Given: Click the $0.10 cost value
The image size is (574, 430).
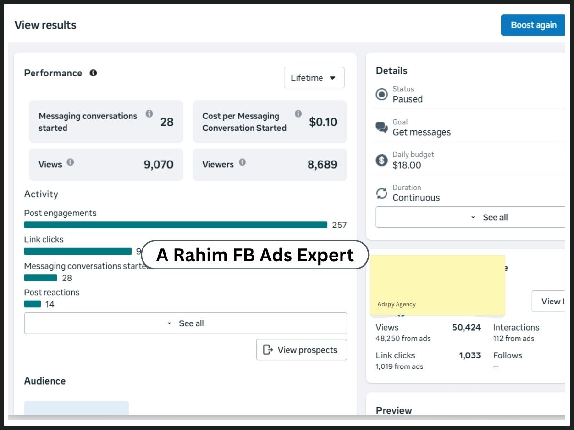Looking at the screenshot, I should click(x=323, y=122).
